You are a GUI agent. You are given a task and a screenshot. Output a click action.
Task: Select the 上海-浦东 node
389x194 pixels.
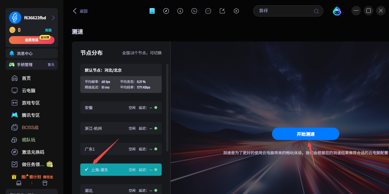pyautogui.click(x=121, y=170)
